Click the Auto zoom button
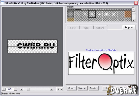Image resolution: width=139 pixels, height=96 pixels. point(60,89)
